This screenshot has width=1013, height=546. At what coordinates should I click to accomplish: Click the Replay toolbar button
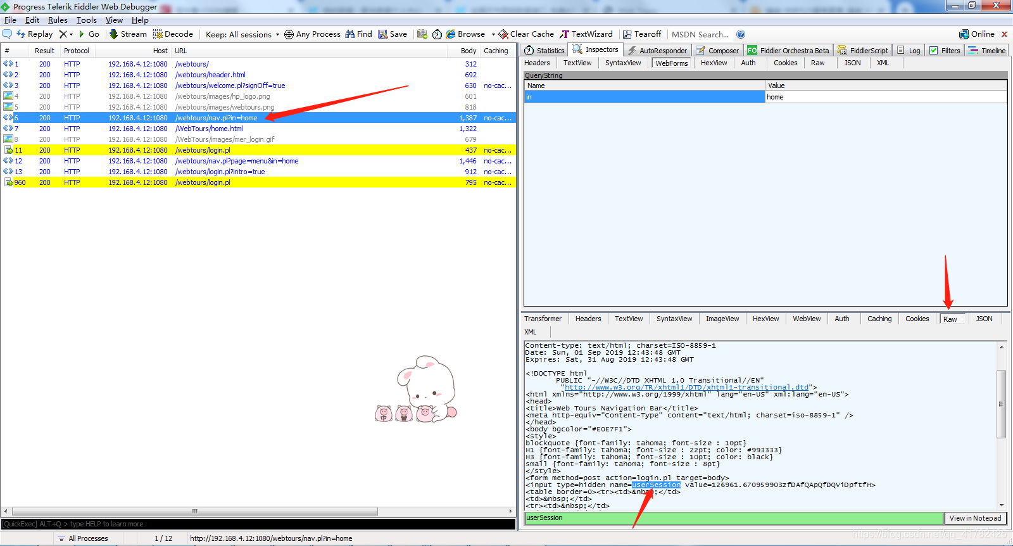coord(35,34)
